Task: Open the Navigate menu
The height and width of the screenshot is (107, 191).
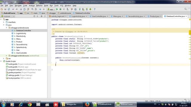Action: [x=18, y=6]
